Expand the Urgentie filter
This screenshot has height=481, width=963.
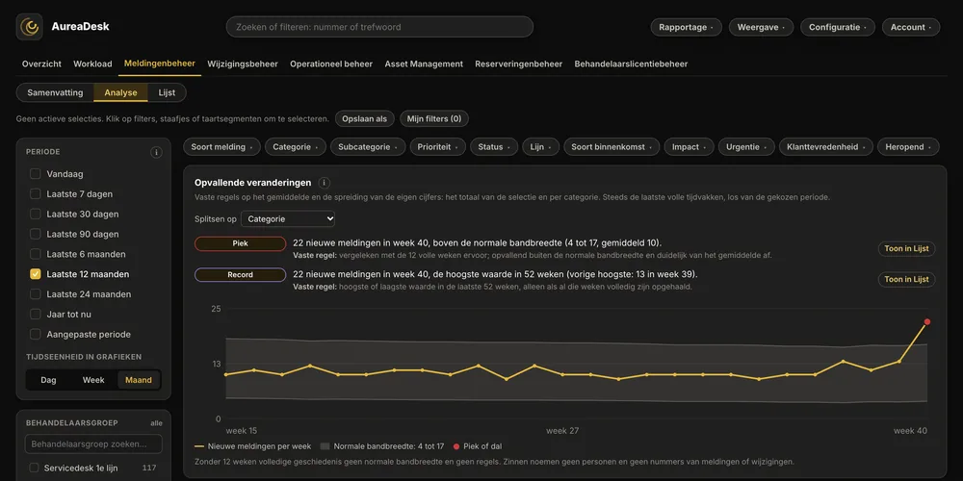click(746, 147)
